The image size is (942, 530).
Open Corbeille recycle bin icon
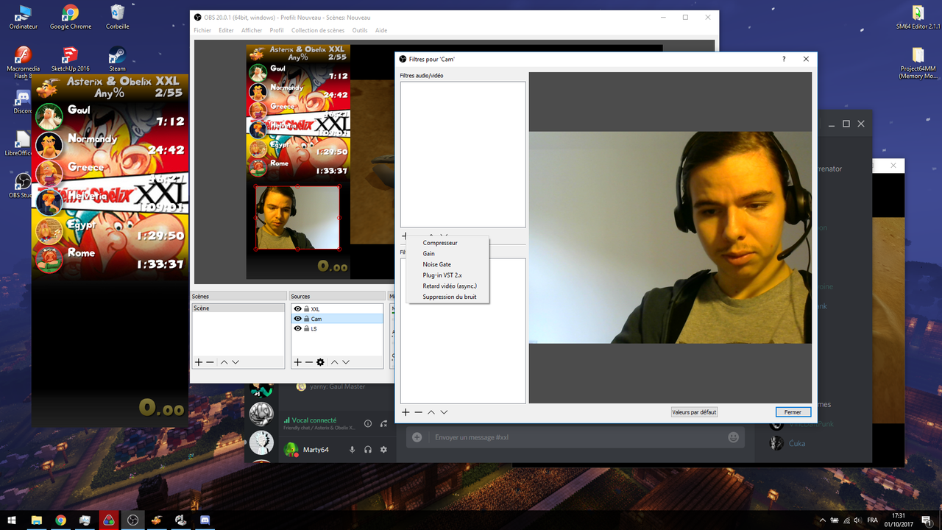click(x=117, y=16)
